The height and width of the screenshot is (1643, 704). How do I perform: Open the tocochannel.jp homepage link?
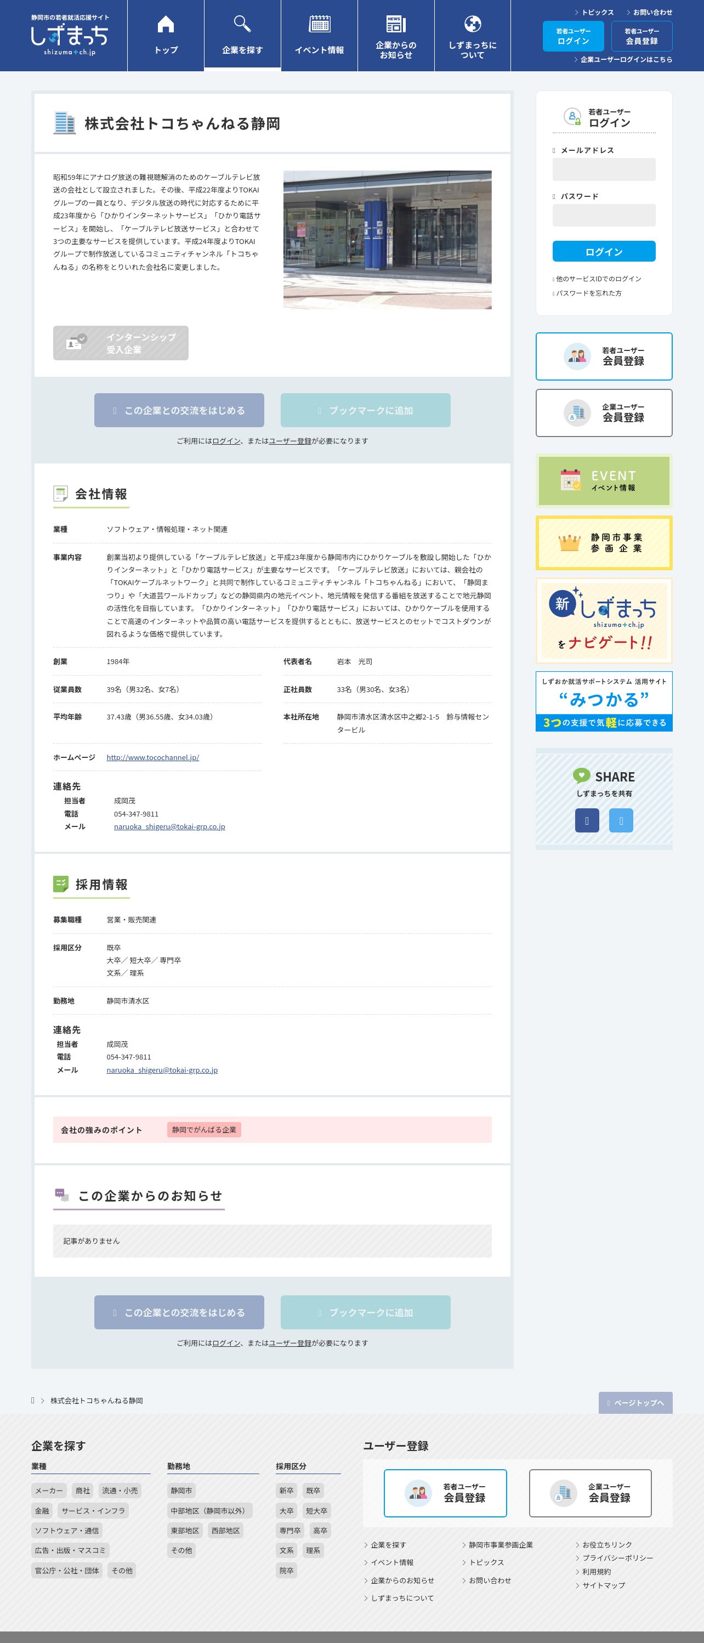(153, 757)
